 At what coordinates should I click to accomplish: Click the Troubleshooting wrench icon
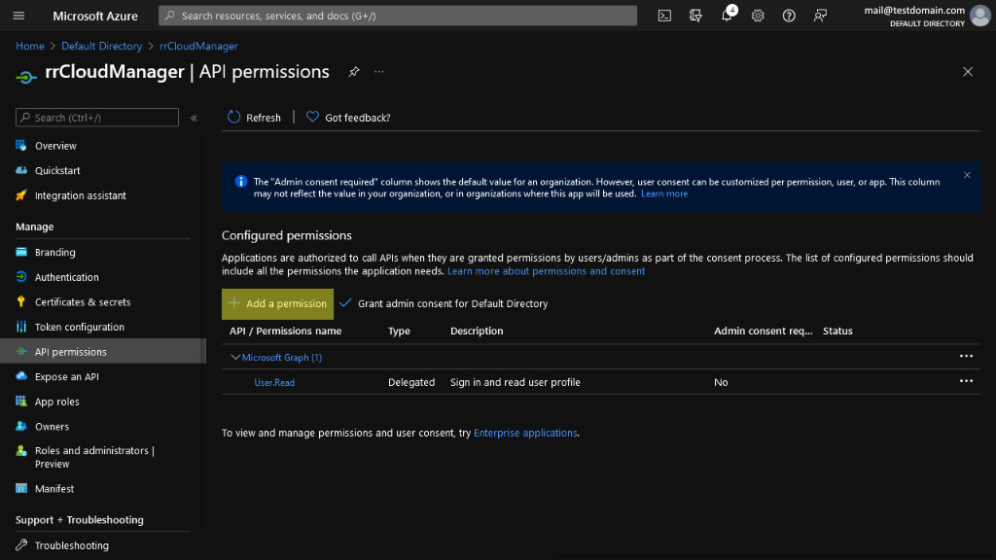point(21,544)
